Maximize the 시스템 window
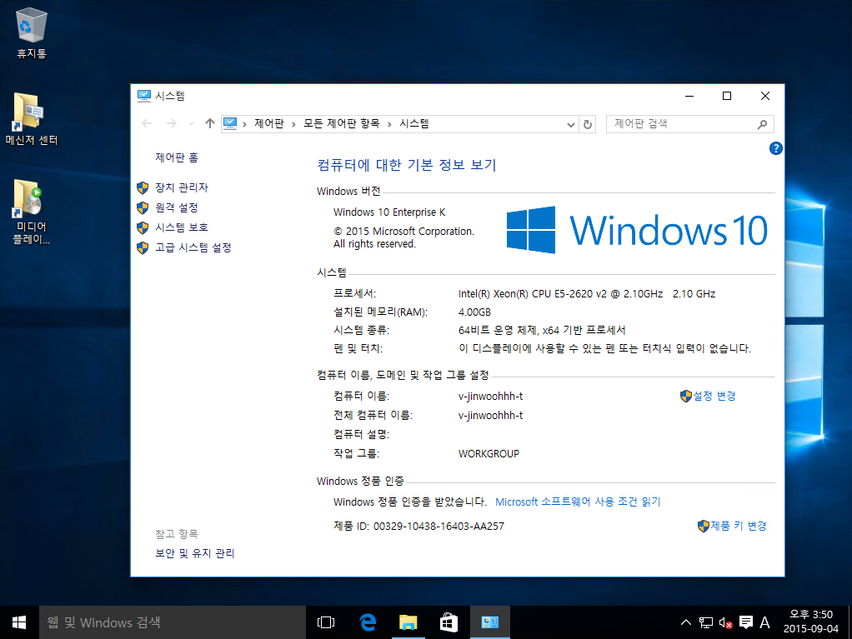Image resolution: width=852 pixels, height=639 pixels. coord(727,96)
